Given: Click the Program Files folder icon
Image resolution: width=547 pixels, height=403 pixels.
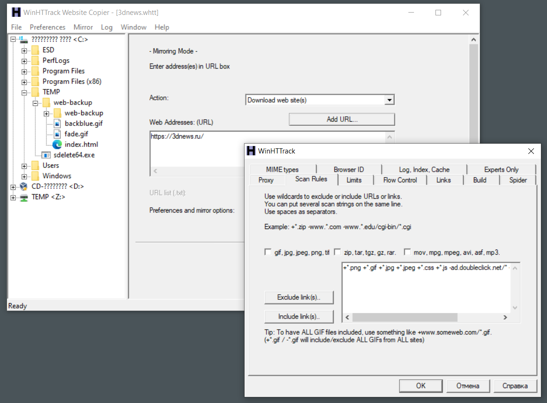Looking at the screenshot, I should pos(35,71).
